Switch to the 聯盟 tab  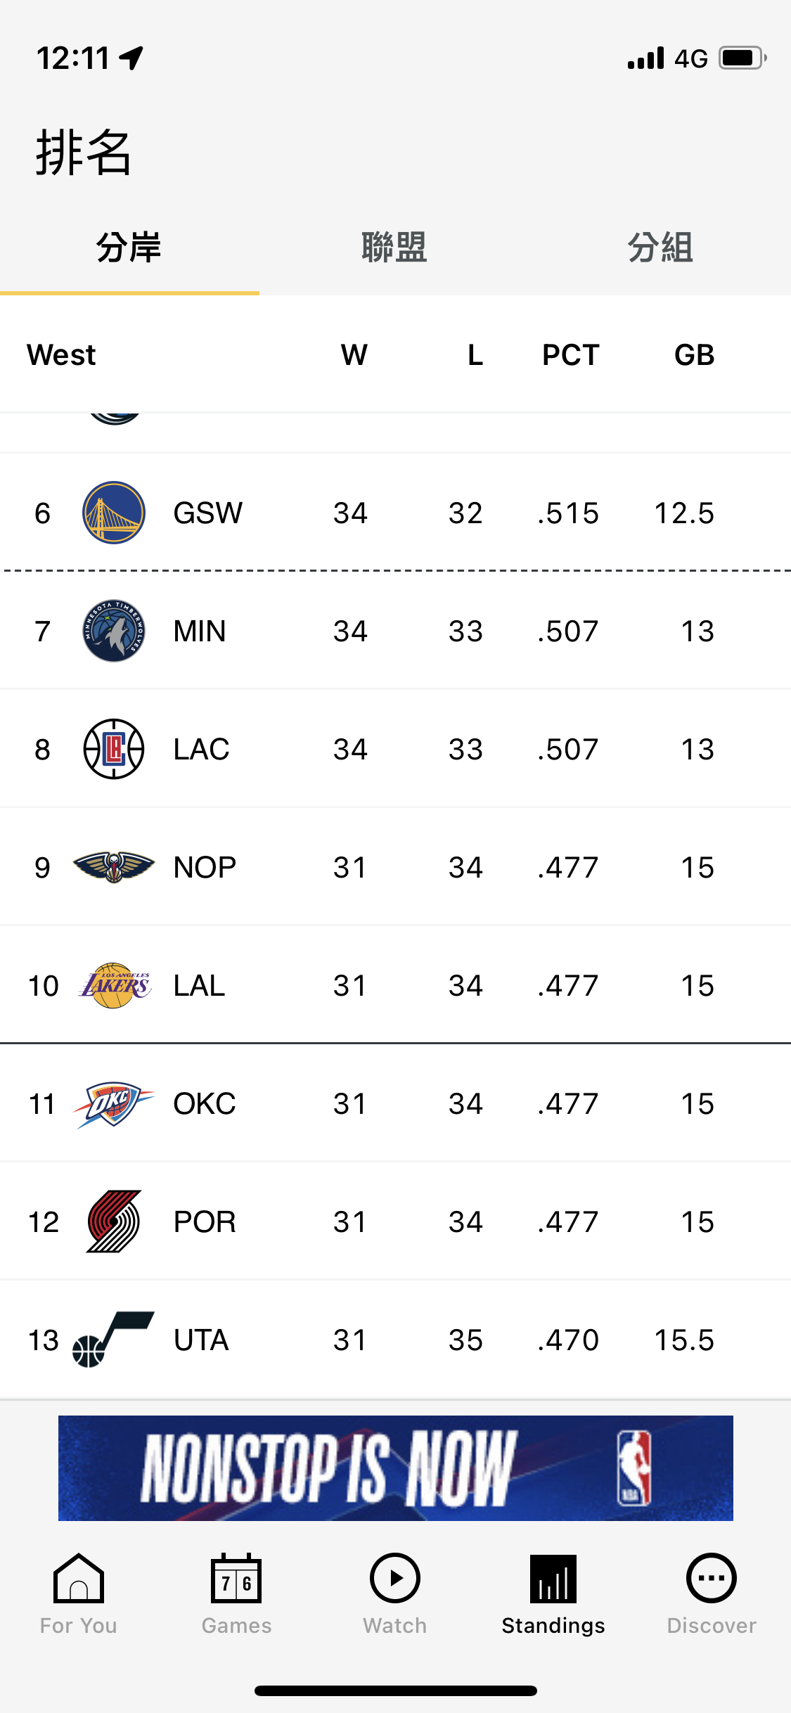pyautogui.click(x=394, y=248)
